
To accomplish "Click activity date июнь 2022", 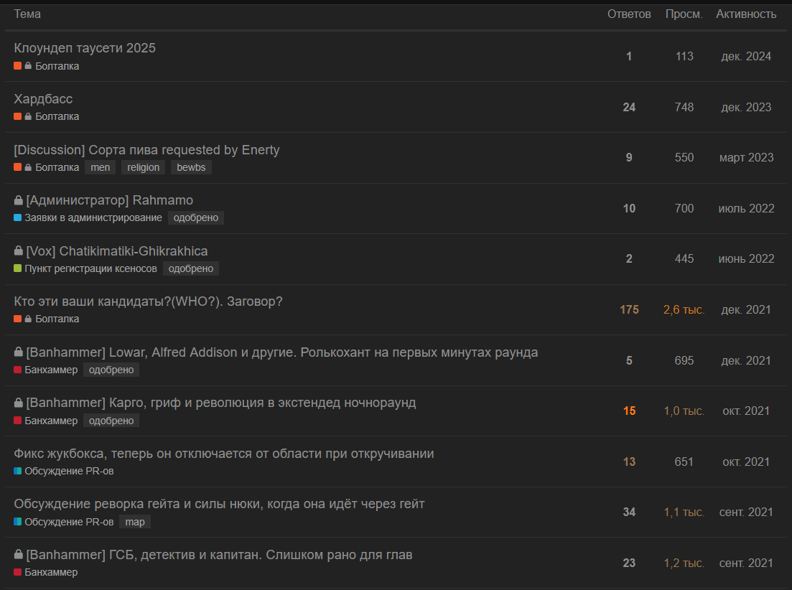I will (746, 259).
